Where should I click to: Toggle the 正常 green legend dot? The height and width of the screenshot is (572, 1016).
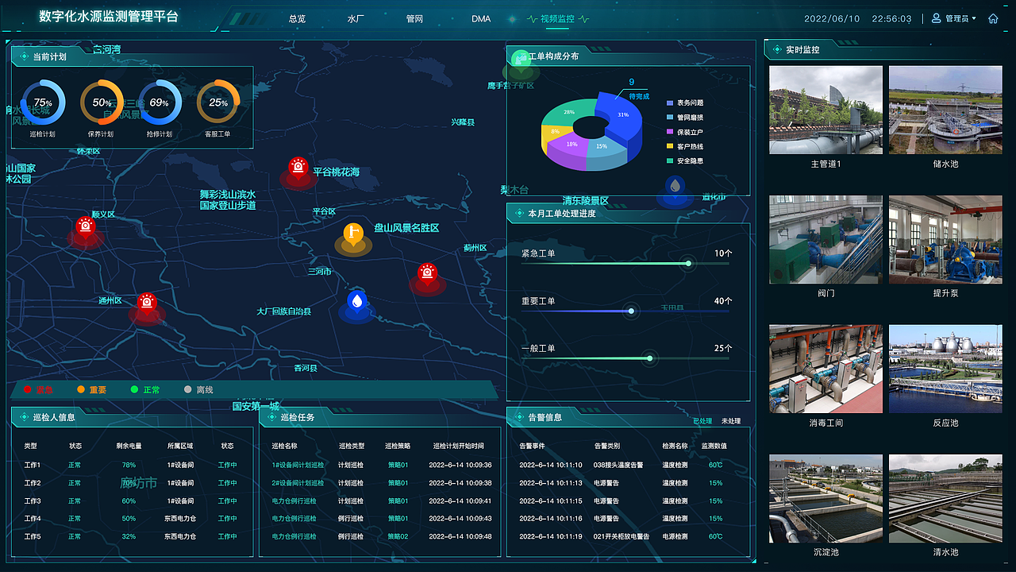coord(134,389)
